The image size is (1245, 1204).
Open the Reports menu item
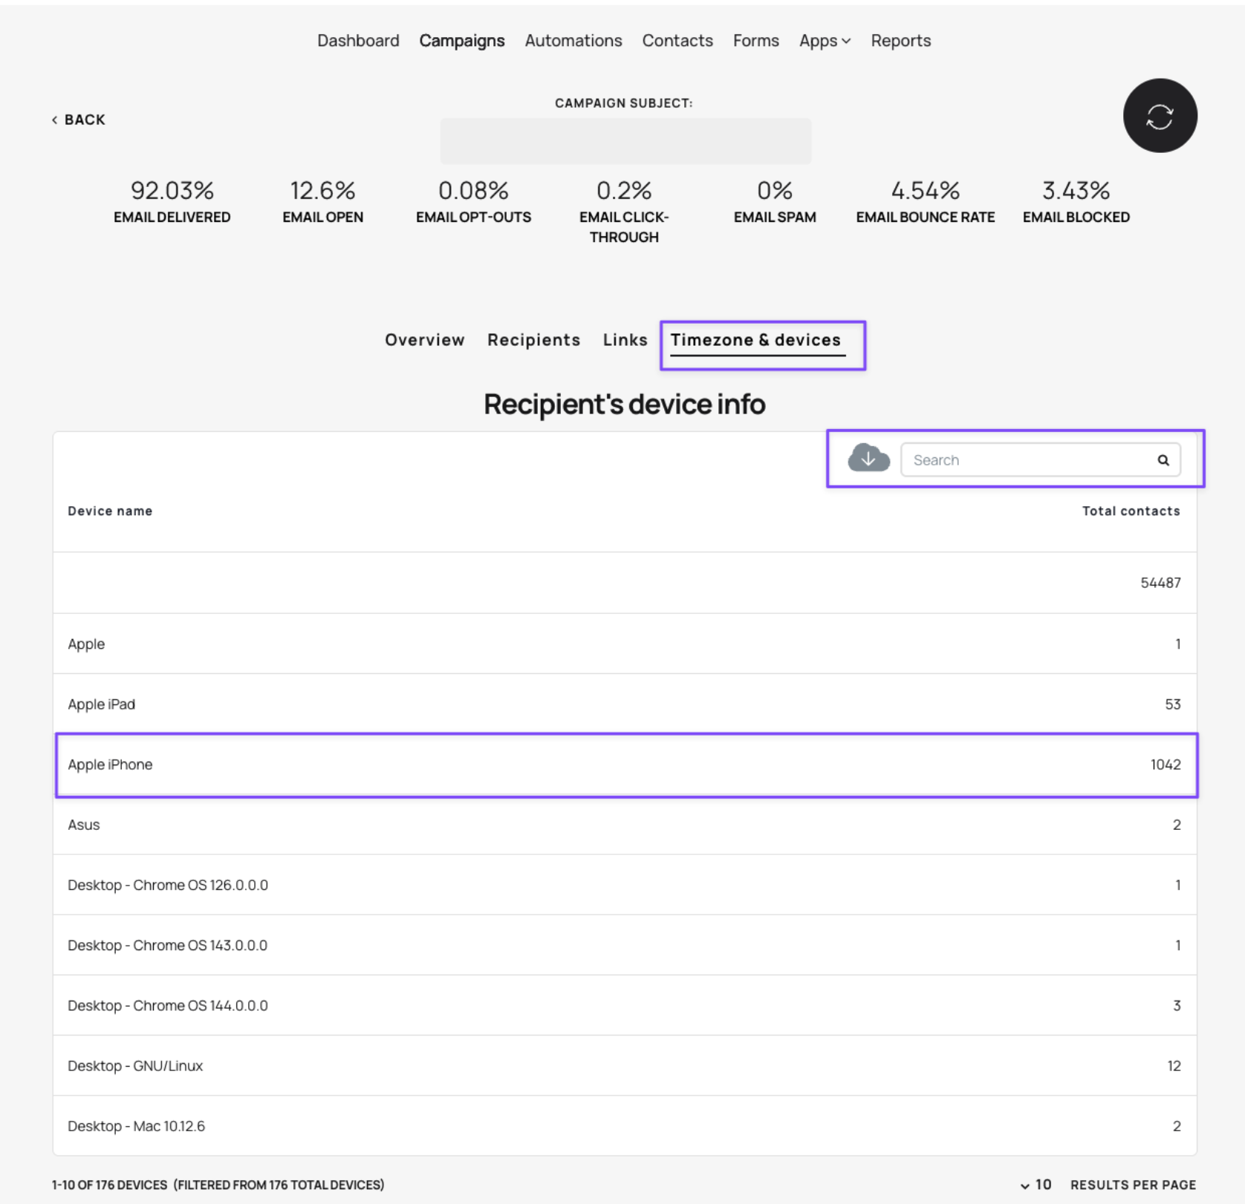[x=901, y=41]
